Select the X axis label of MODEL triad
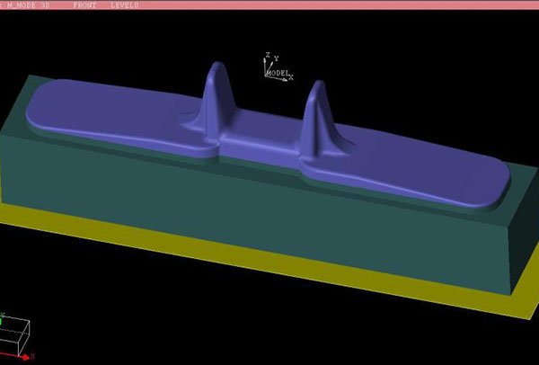The height and width of the screenshot is (365, 539). [289, 79]
